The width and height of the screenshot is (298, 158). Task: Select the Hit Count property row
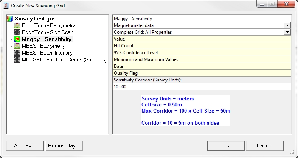tap(202, 46)
